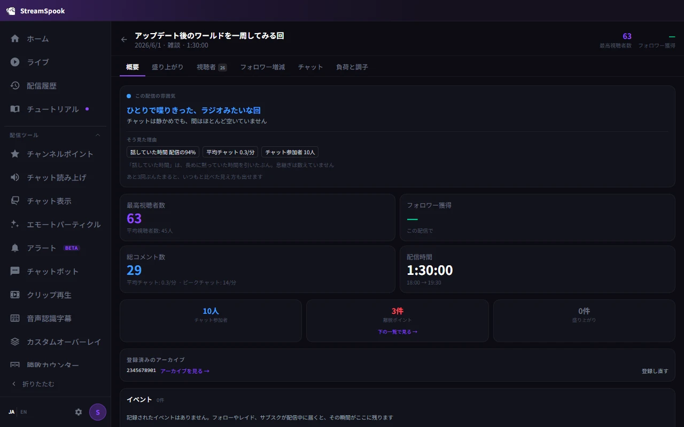The image size is (684, 427).
Task: Click the back arrow beside the stream title
Action: 124,39
